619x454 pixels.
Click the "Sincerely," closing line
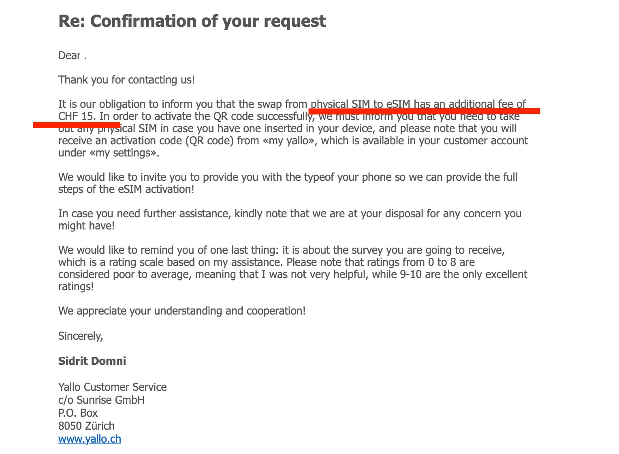[x=81, y=336]
